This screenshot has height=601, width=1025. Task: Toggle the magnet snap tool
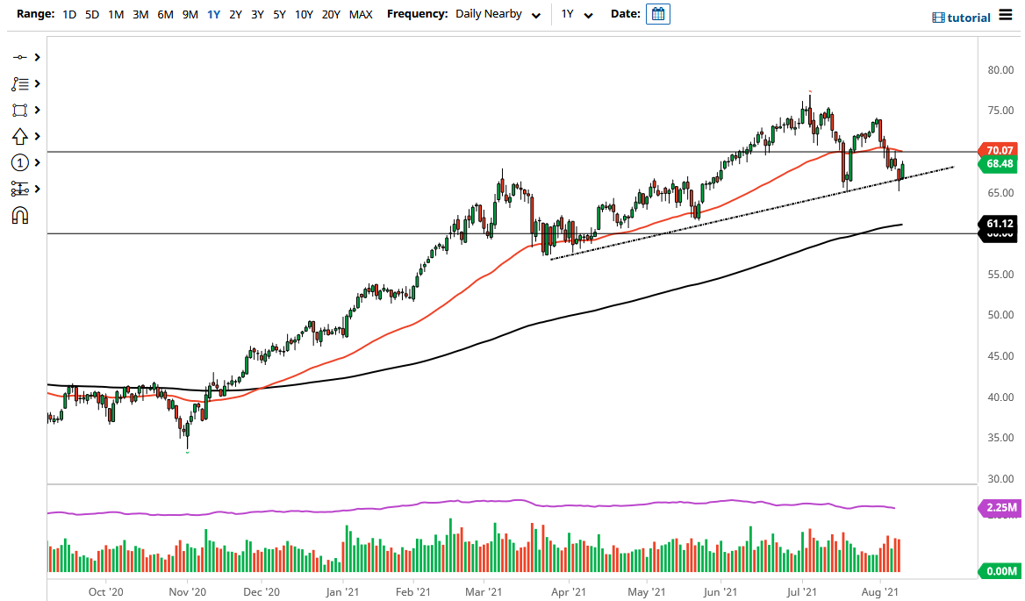(x=20, y=215)
